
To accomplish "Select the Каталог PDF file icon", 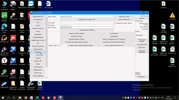I will click(x=172, y=50).
